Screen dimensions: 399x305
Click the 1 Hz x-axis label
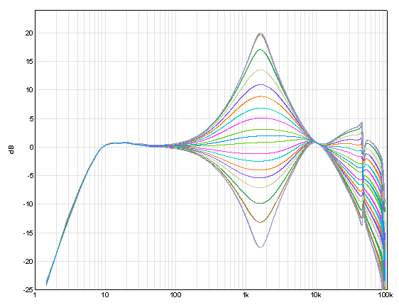(x=35, y=295)
